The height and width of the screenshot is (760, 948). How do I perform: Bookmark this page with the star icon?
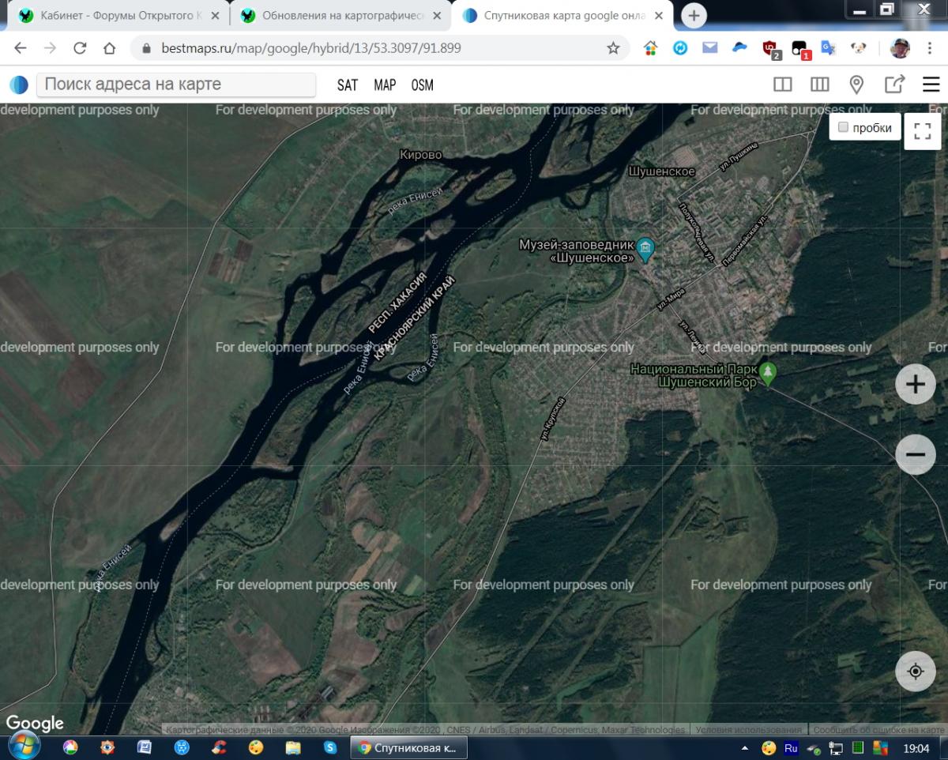point(613,48)
